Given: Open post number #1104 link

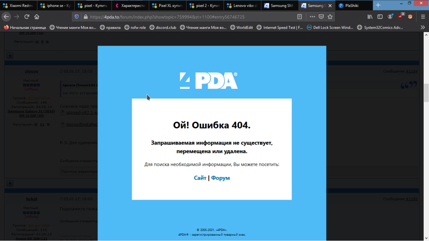Looking at the screenshot, I should pos(412,71).
